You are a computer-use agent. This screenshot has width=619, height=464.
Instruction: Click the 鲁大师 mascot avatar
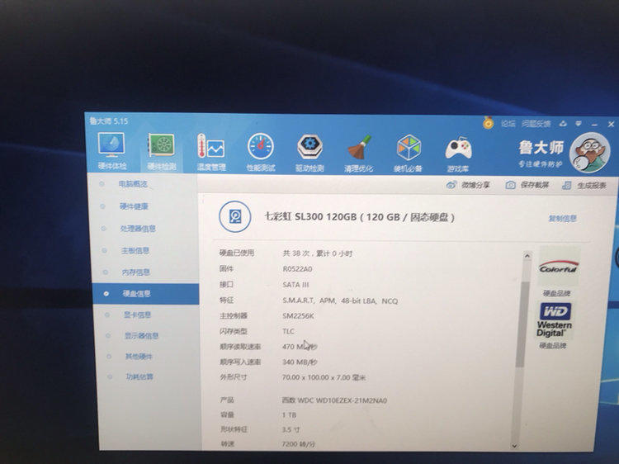click(590, 153)
